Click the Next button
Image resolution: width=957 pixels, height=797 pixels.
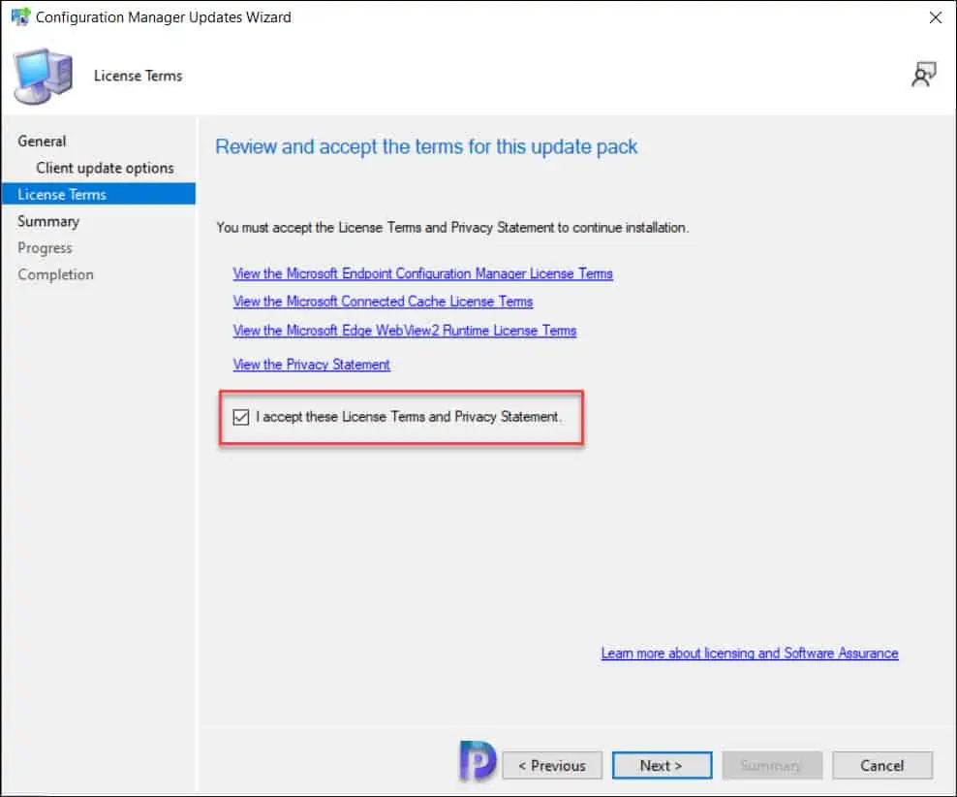663,765
